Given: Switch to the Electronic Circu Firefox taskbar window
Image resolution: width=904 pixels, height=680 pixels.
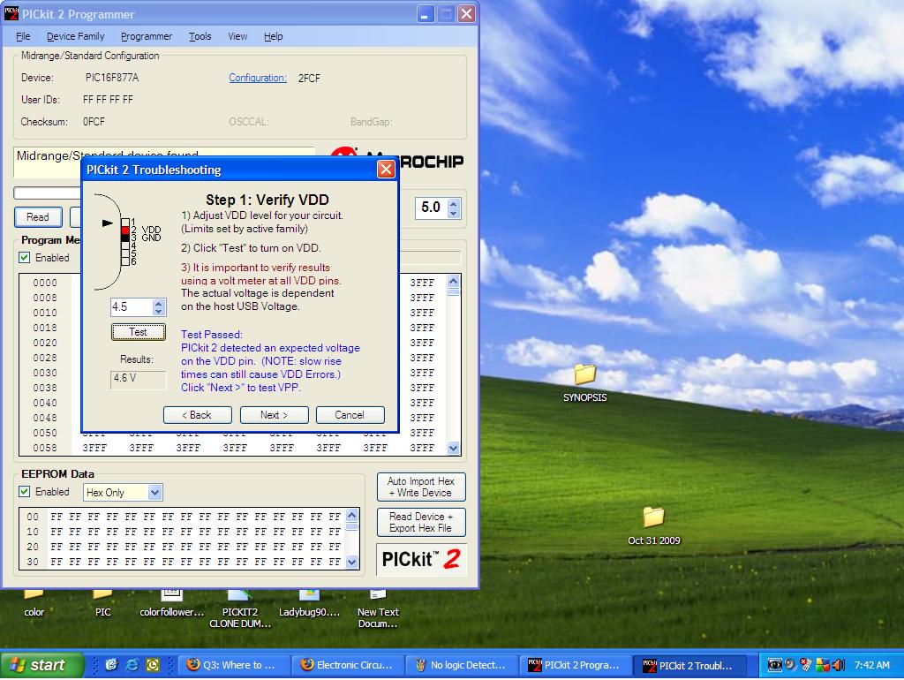Looking at the screenshot, I should point(346,665).
